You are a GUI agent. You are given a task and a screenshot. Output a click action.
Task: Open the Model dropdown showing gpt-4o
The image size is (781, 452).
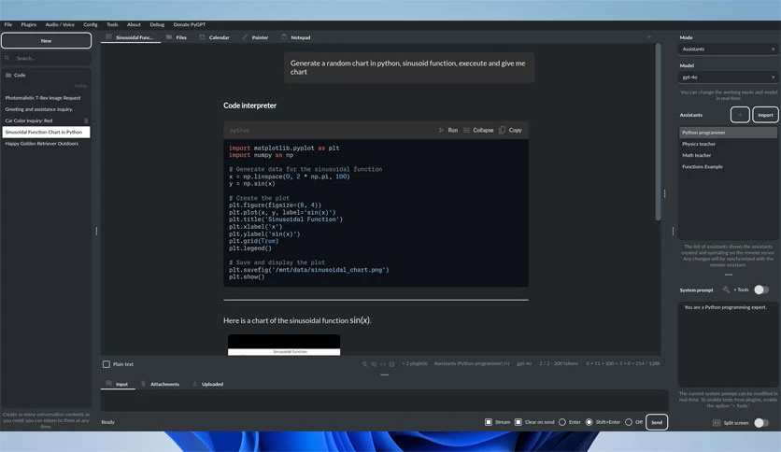(x=728, y=78)
